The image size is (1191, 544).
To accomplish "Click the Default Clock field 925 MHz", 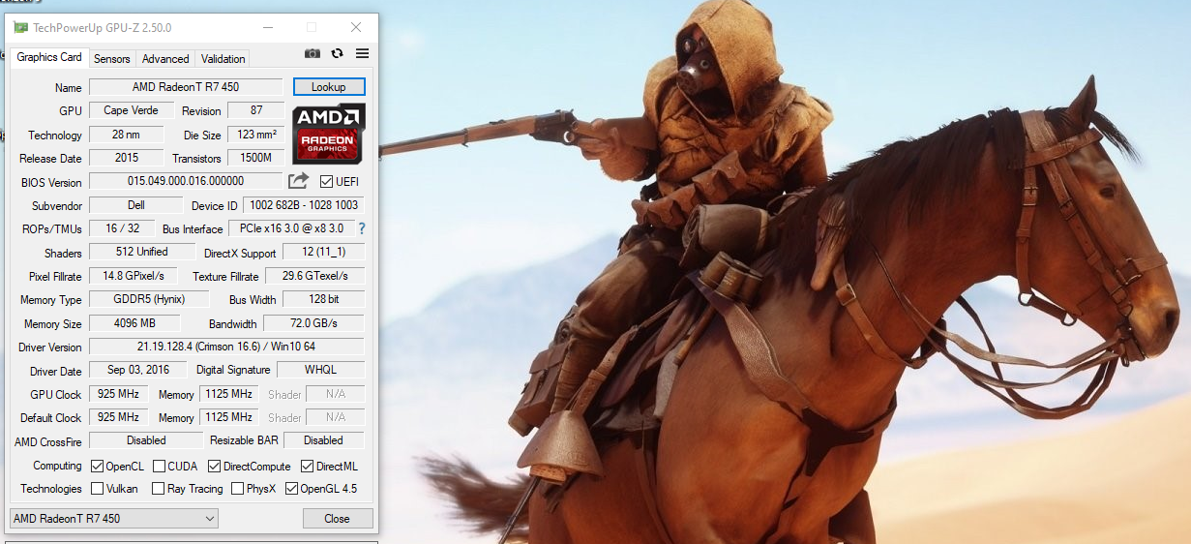I will click(x=118, y=417).
